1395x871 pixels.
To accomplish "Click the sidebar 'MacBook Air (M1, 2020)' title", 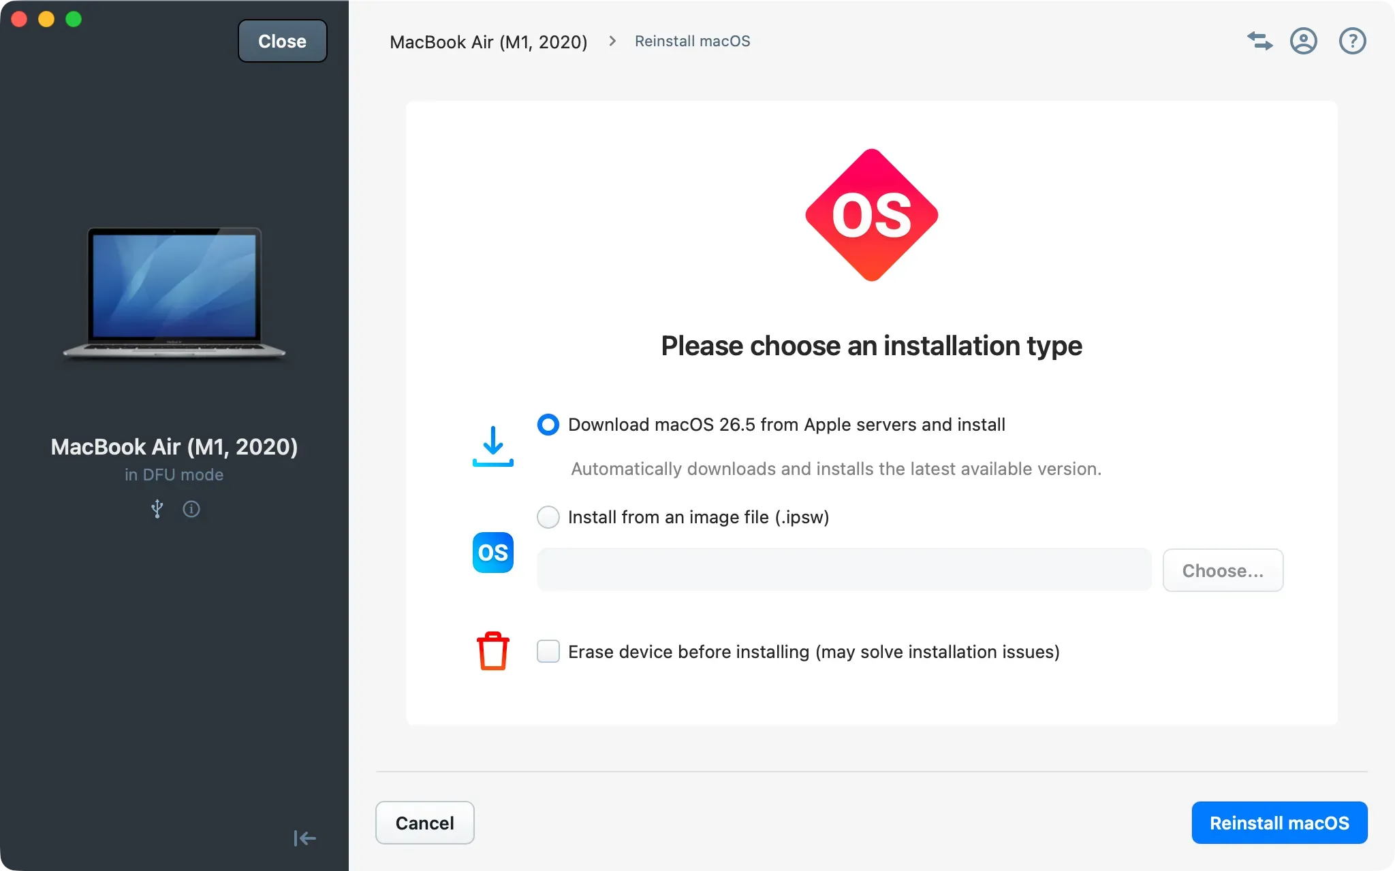I will (x=174, y=446).
